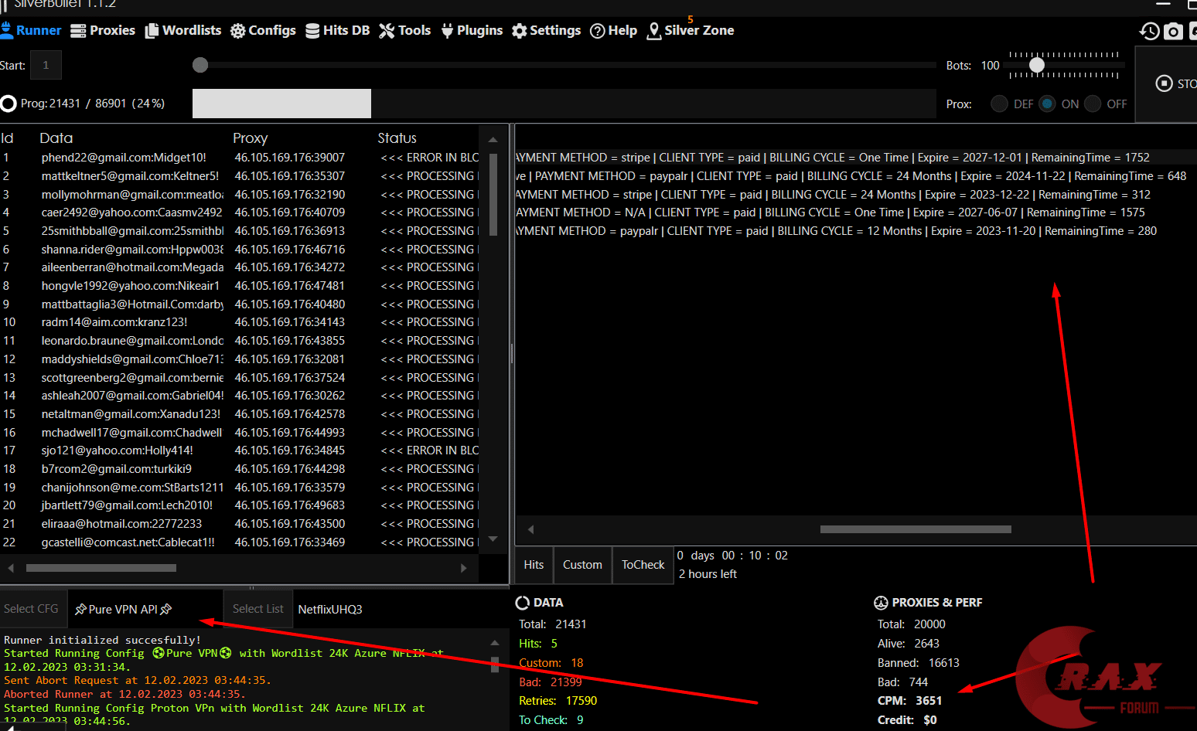Click the Settings gear icon

coord(520,31)
